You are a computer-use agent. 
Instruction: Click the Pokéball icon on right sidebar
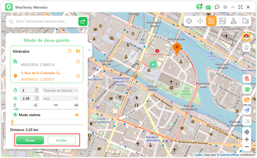246,37
